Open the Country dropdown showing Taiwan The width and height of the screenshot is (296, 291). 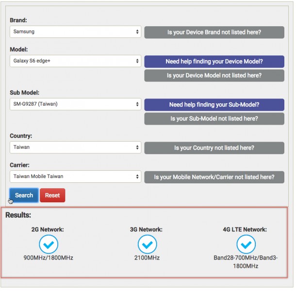click(75, 147)
